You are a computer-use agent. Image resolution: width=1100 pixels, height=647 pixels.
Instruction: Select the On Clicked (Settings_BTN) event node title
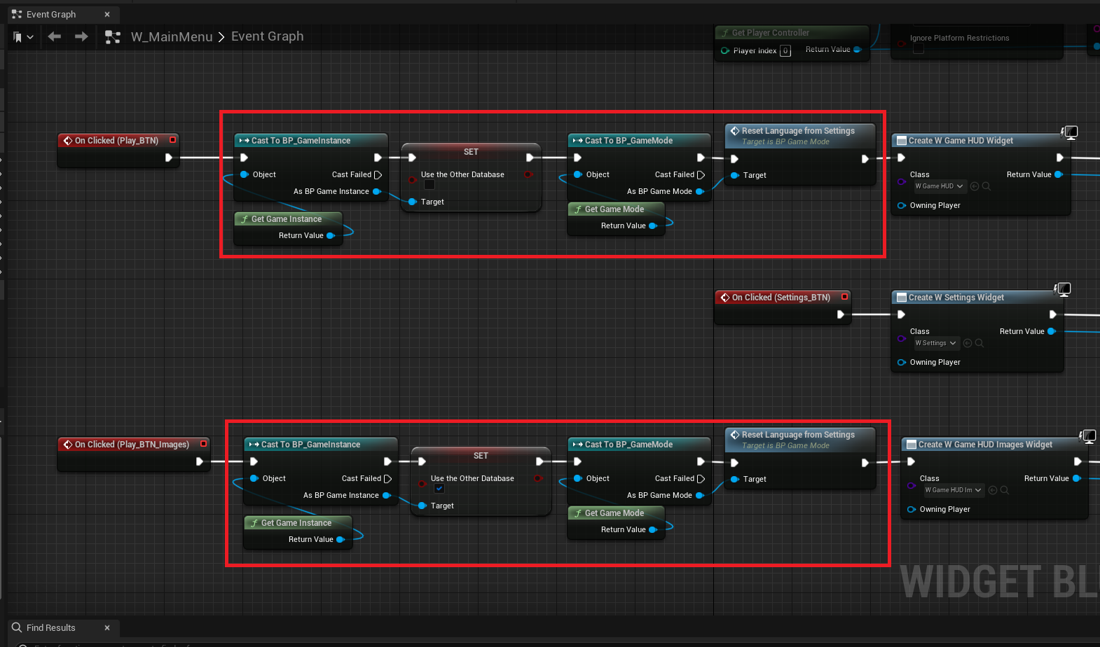(x=781, y=298)
